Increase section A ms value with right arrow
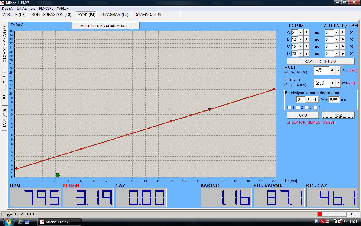Viewport: 361px width, 226px height. pyautogui.click(x=307, y=32)
